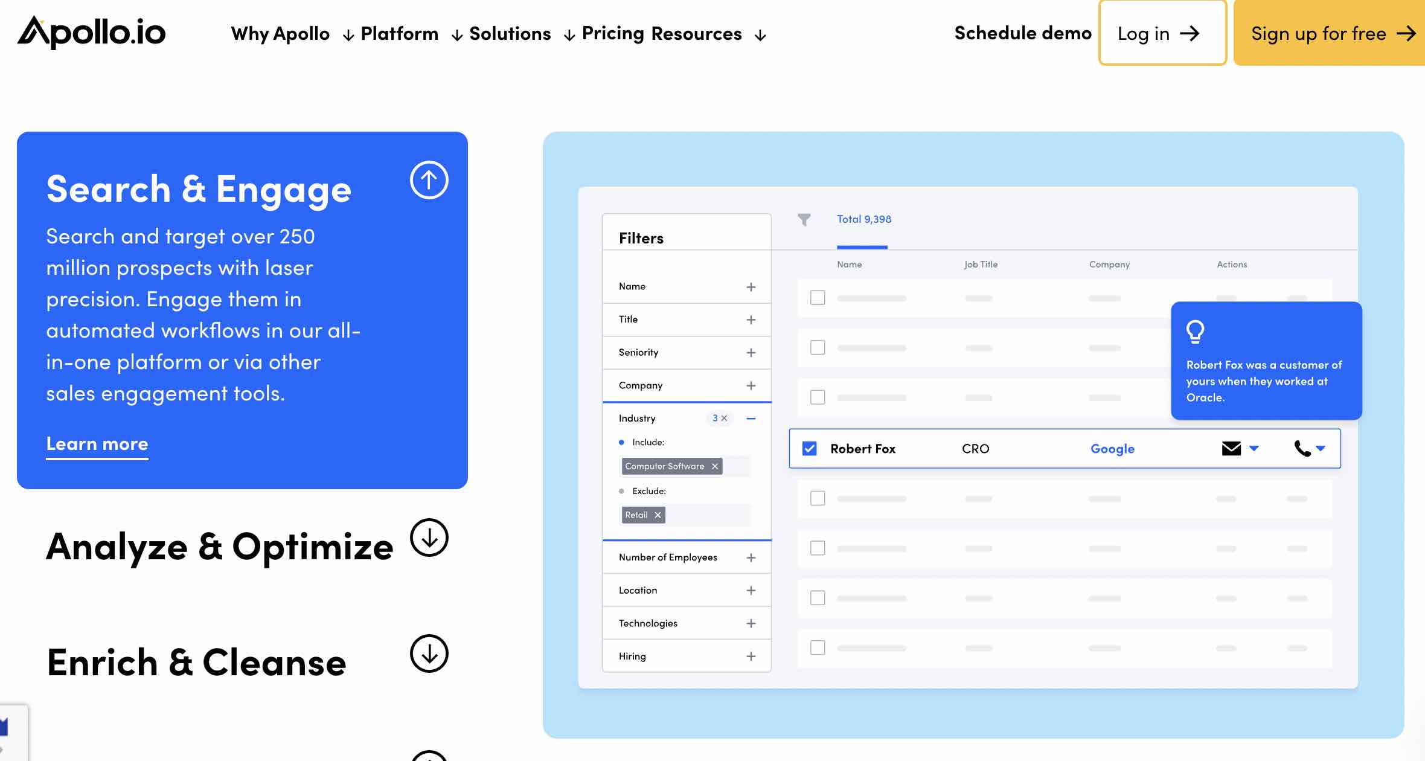This screenshot has width=1425, height=761.
Task: Select the Total 9,398 tab
Action: pyautogui.click(x=863, y=220)
